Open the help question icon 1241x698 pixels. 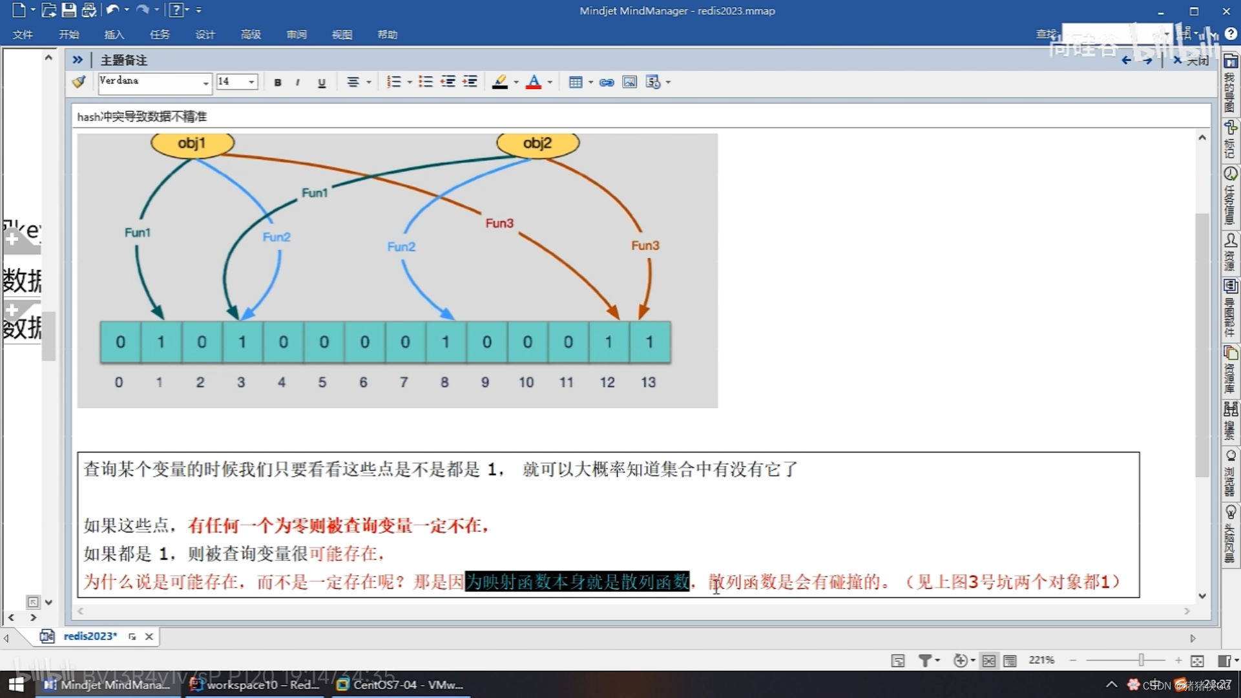point(175,10)
